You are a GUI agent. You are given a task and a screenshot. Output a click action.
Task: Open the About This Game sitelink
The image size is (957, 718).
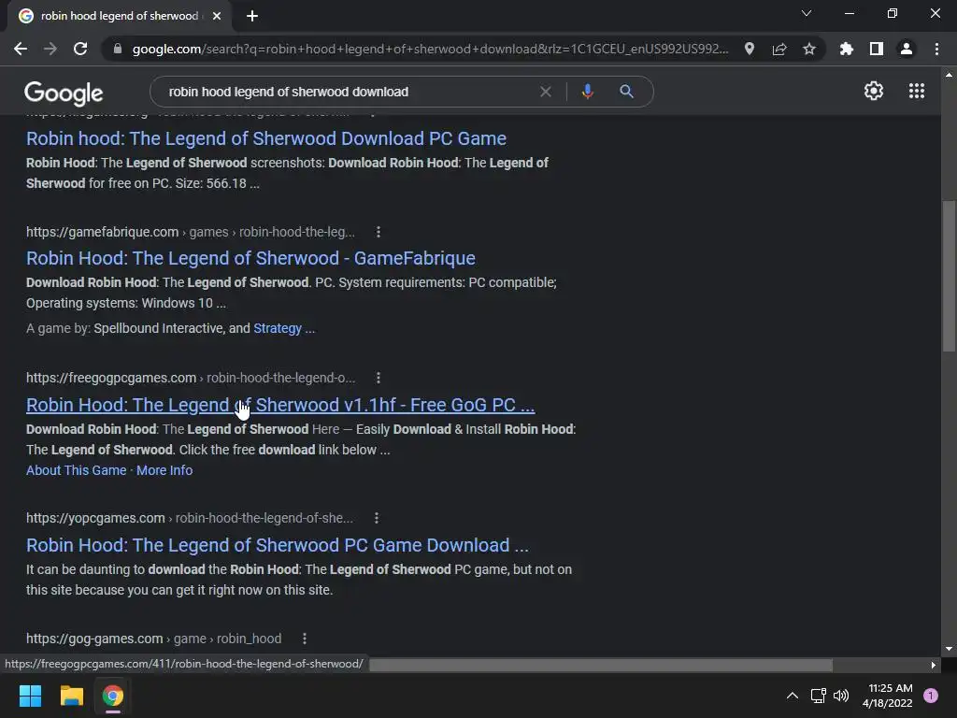pyautogui.click(x=77, y=470)
